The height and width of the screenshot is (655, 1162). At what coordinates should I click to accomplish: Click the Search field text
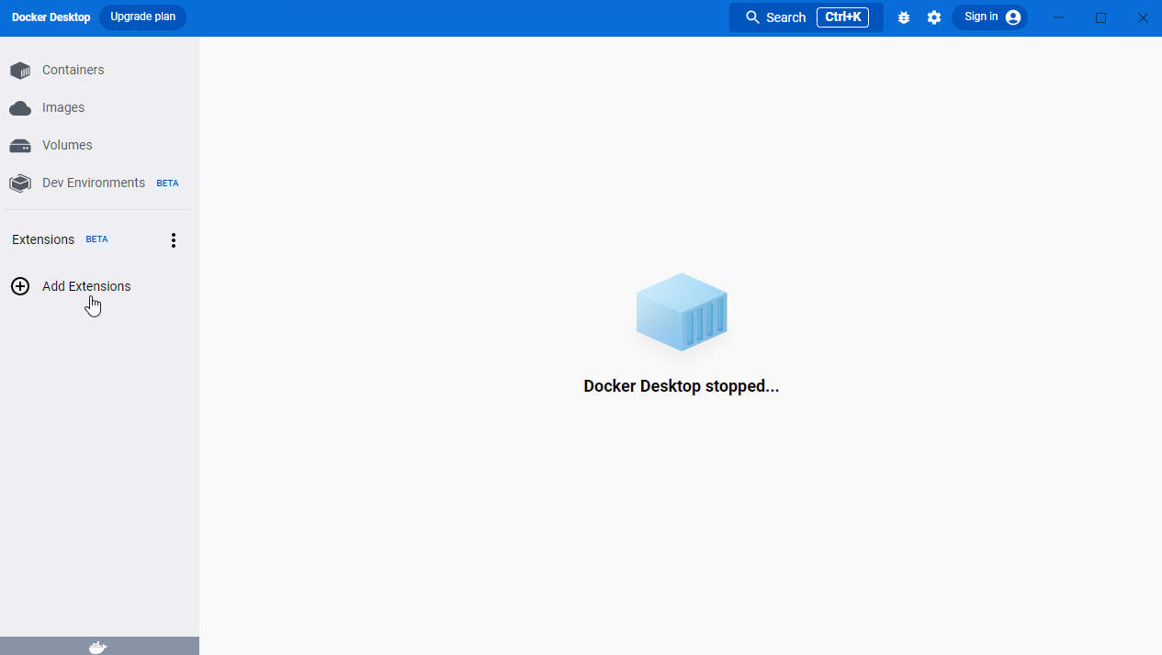click(x=786, y=17)
